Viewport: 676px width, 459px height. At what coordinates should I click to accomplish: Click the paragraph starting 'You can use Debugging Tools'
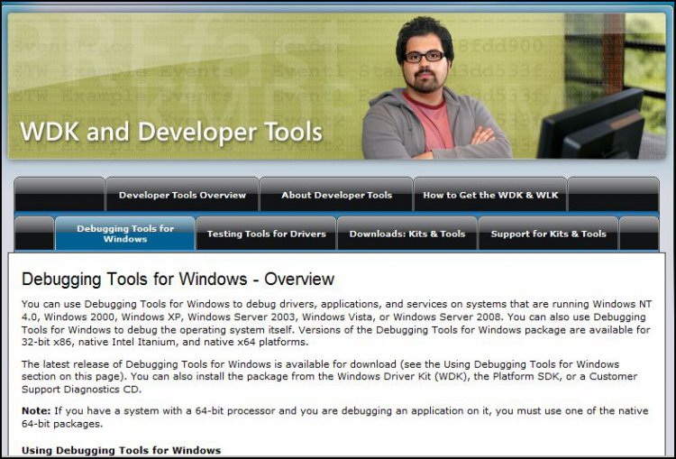[x=336, y=323]
